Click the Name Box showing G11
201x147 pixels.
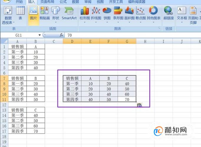(19, 35)
